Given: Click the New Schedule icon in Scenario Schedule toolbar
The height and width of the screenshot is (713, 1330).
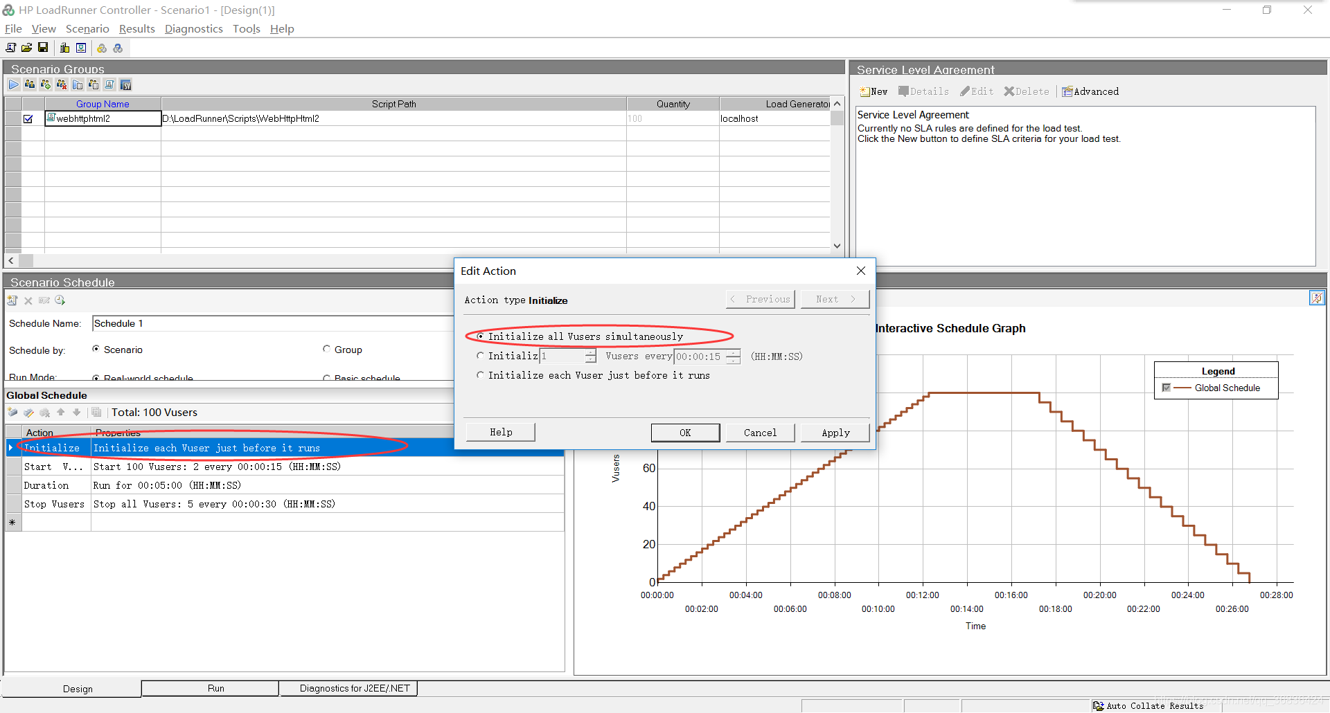Looking at the screenshot, I should pyautogui.click(x=12, y=300).
